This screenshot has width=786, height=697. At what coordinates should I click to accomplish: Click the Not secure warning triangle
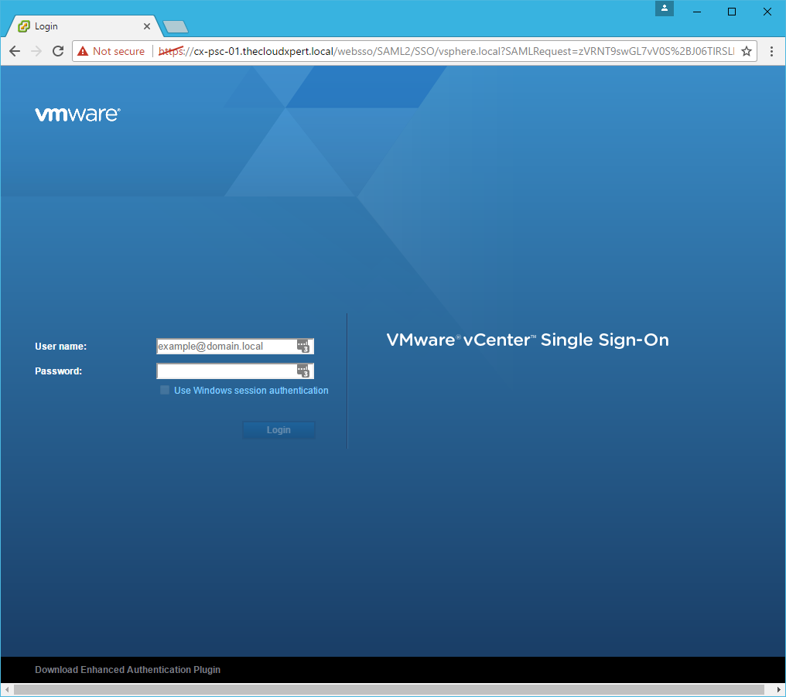pyautogui.click(x=83, y=51)
